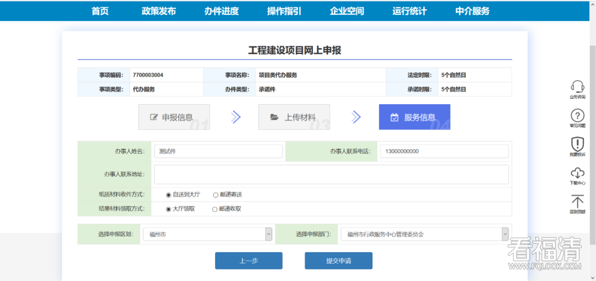Open the 我要投诉 shield icon
The height and width of the screenshot is (281, 596).
(577, 144)
